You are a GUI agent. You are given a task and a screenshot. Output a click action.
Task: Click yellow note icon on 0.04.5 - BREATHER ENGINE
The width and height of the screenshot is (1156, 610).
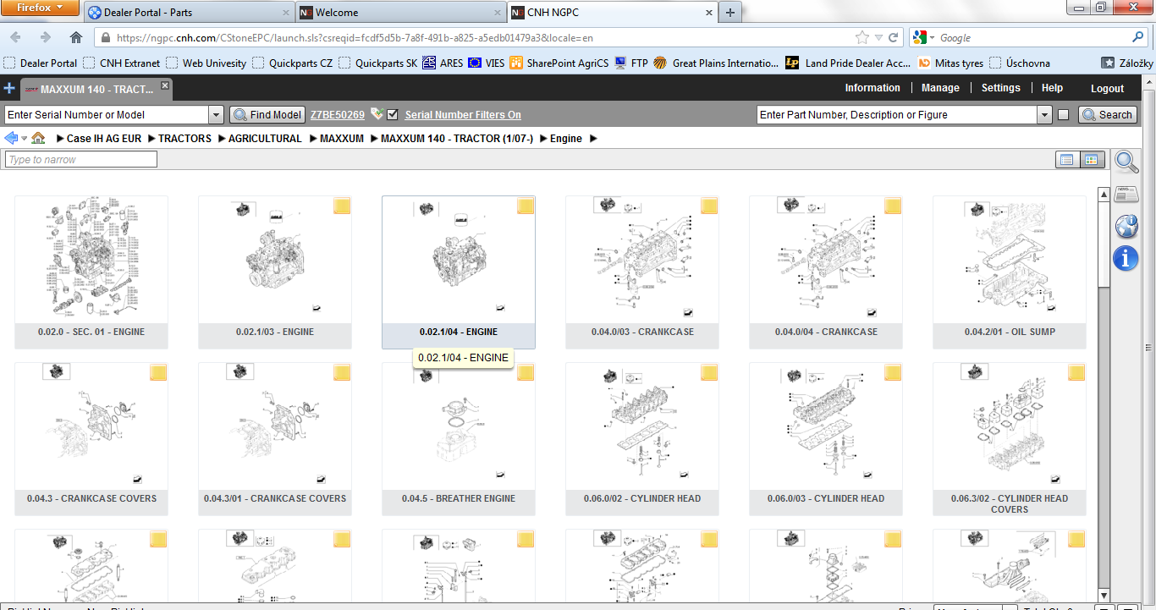coord(525,372)
